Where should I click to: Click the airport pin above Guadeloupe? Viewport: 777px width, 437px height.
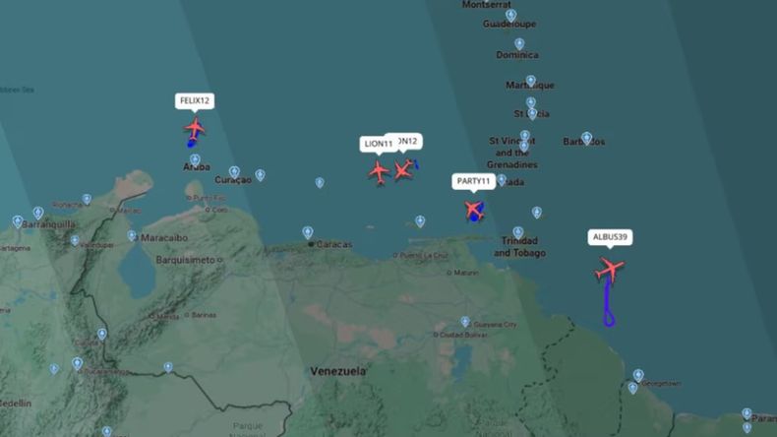pos(510,16)
